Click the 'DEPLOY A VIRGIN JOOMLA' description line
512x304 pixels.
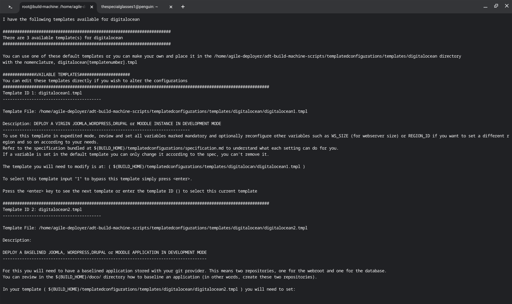point(112,124)
